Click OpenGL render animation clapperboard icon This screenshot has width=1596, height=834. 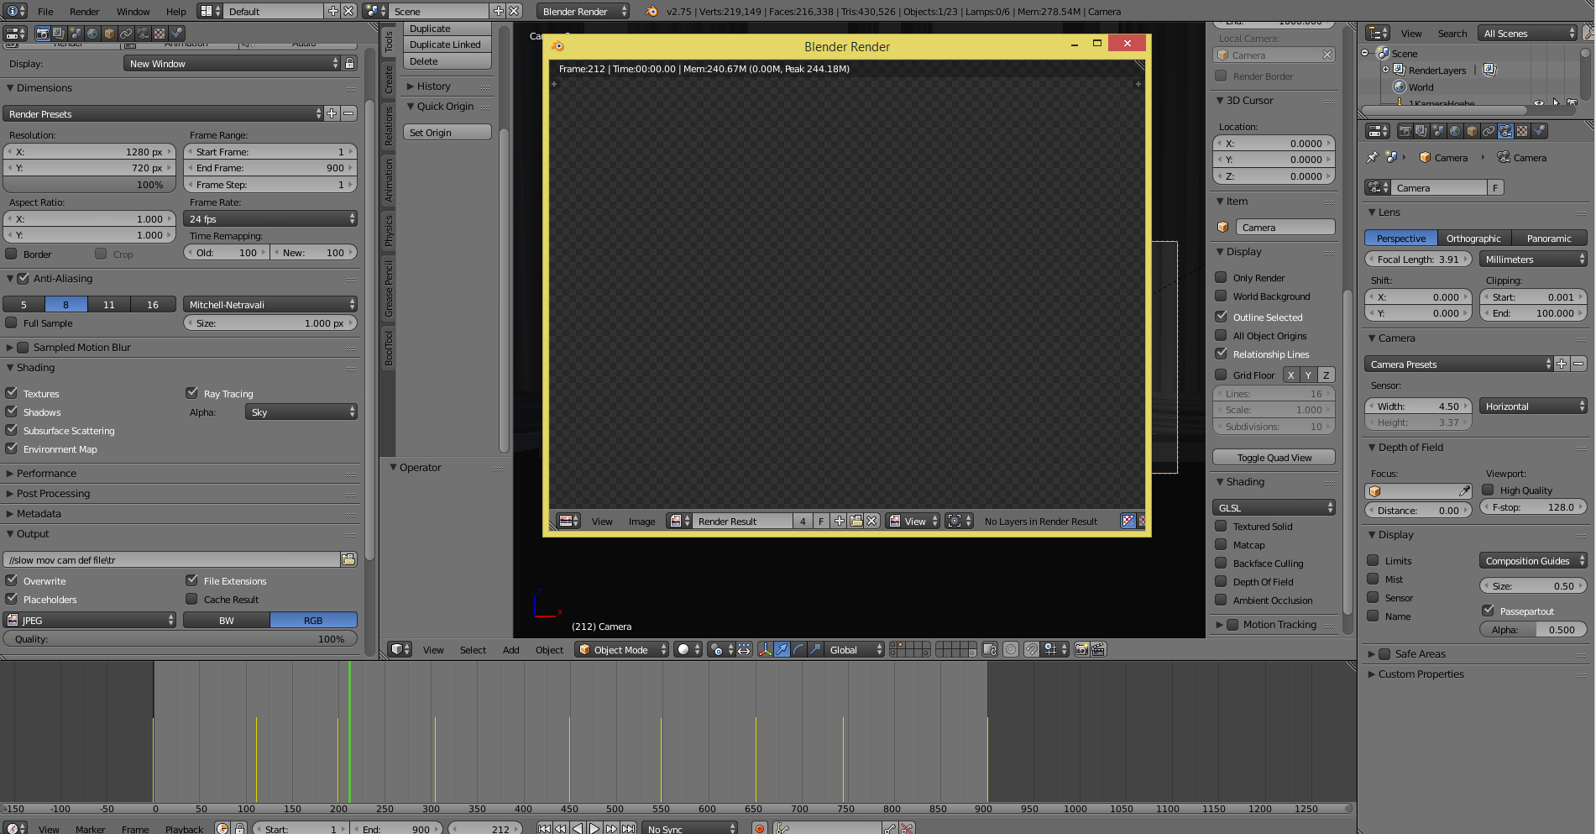[1098, 649]
